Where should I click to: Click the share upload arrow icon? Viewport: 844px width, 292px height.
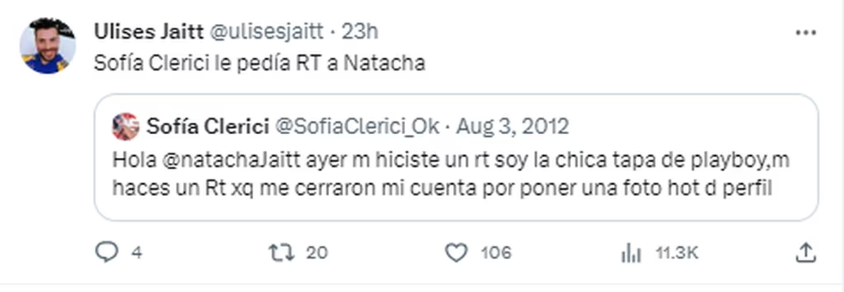click(x=808, y=253)
